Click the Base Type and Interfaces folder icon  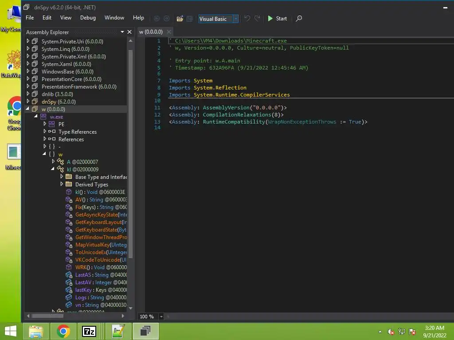[x=69, y=177]
